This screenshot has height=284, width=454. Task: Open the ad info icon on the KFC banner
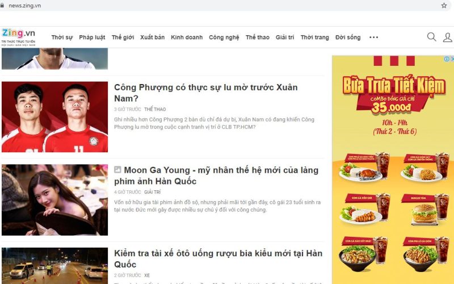coord(447,59)
